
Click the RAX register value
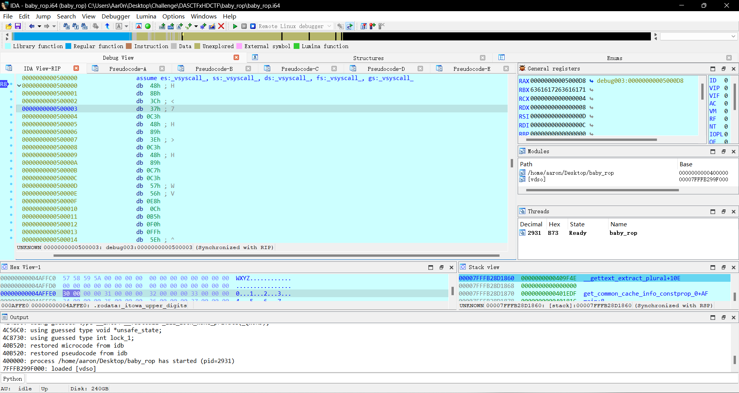[558, 80]
